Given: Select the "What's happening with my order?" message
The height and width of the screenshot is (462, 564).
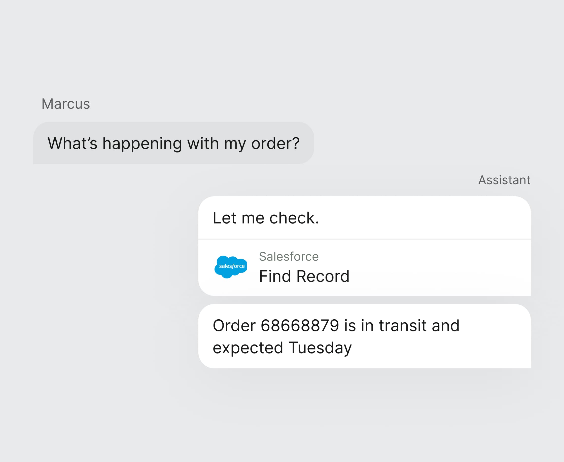Looking at the screenshot, I should click(x=174, y=143).
